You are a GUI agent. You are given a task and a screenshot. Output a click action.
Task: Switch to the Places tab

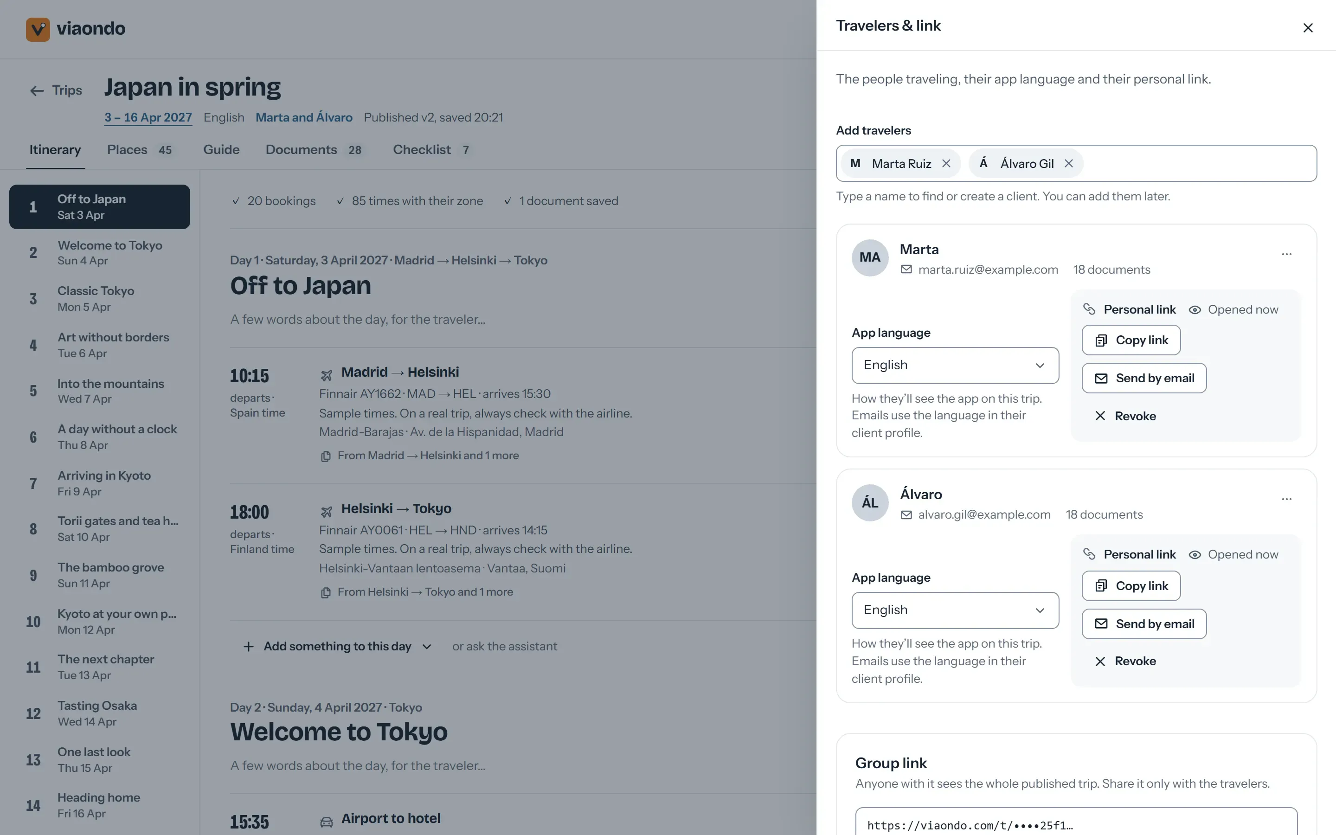coord(139,150)
